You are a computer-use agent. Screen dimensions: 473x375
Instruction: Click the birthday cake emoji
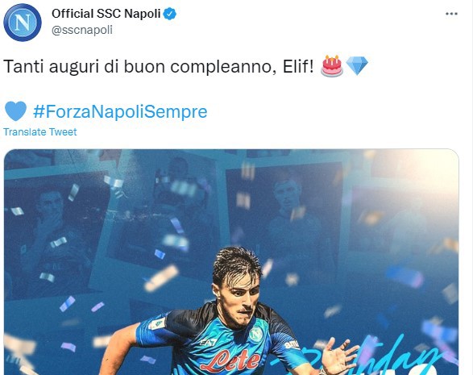pyautogui.click(x=332, y=66)
